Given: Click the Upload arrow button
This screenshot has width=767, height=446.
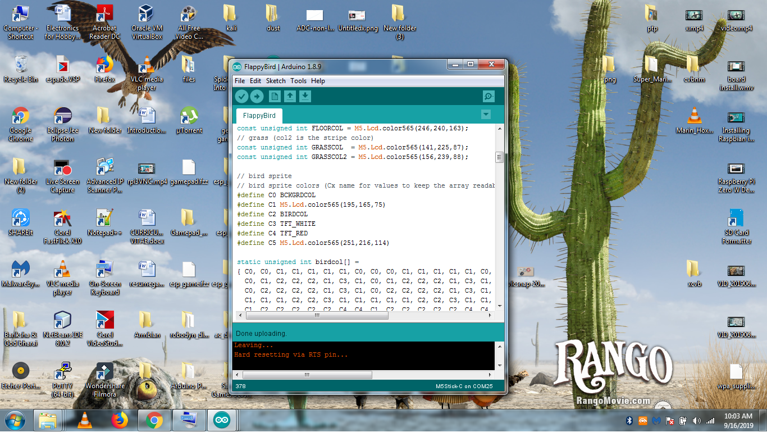Looking at the screenshot, I should [x=257, y=97].
